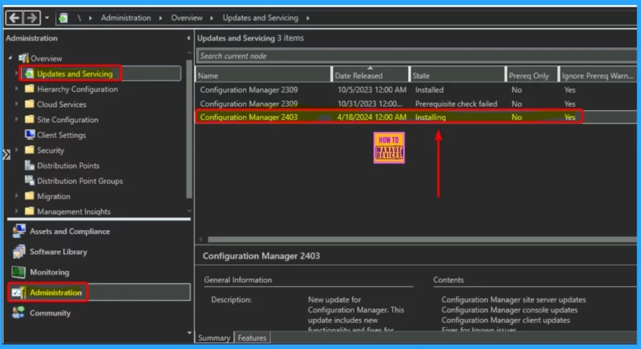Screen dimensions: 641x349
Task: Sort list by Name column header
Action: click(x=264, y=75)
